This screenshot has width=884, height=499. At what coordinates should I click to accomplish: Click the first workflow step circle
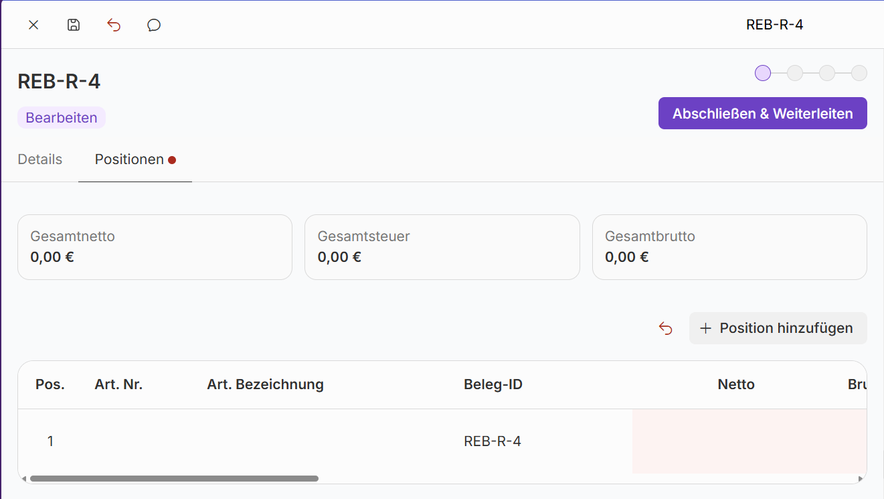coord(763,73)
